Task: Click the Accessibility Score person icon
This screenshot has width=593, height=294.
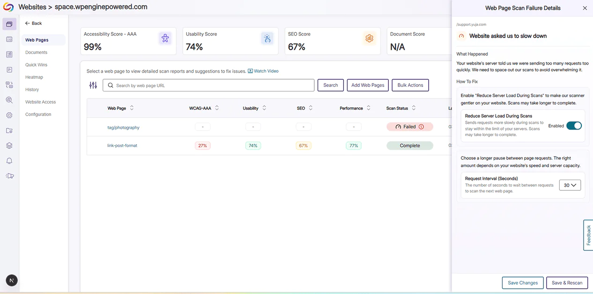Action: pos(165,39)
